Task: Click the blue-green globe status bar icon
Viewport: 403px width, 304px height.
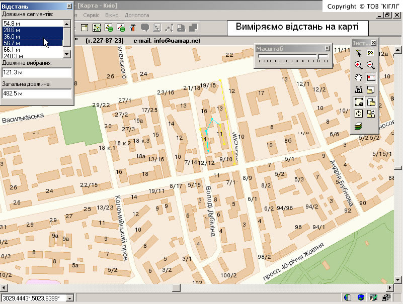Action: pyautogui.click(x=361, y=297)
